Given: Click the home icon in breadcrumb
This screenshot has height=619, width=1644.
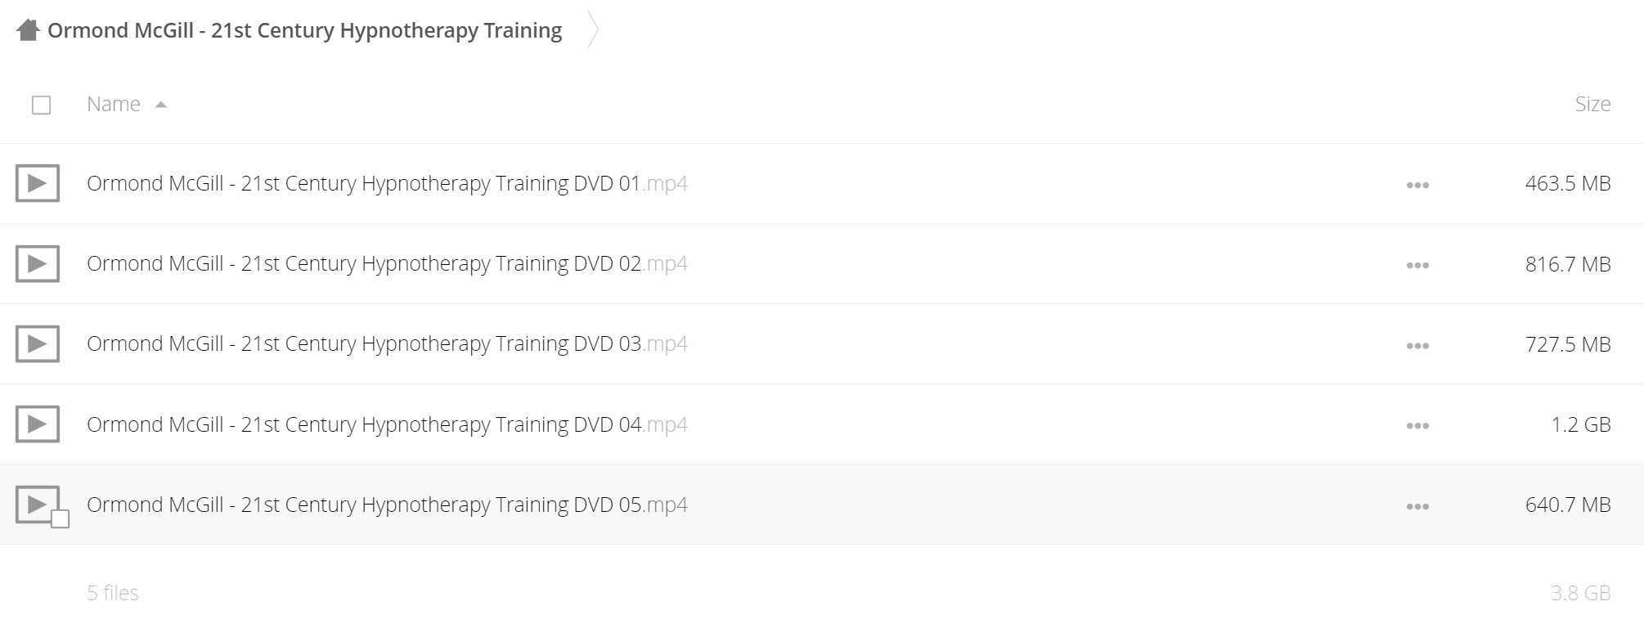Looking at the screenshot, I should point(28,31).
